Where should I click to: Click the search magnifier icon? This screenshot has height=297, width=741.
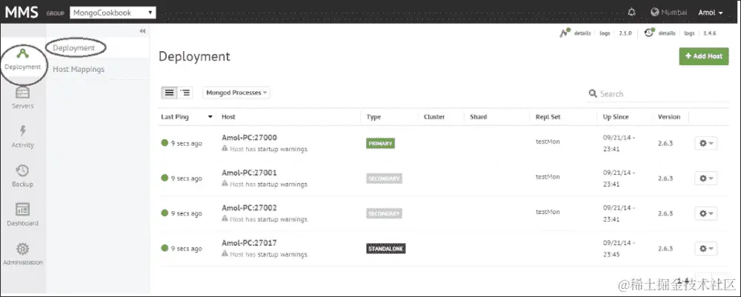(x=593, y=93)
